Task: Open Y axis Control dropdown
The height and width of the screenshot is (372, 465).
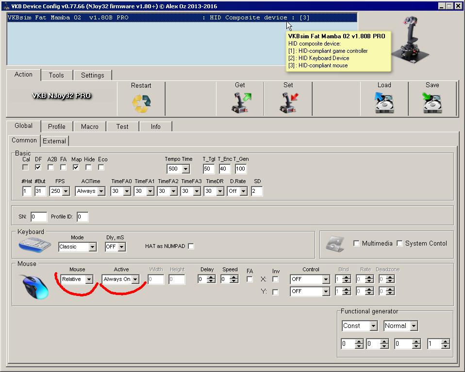Action: click(326, 292)
